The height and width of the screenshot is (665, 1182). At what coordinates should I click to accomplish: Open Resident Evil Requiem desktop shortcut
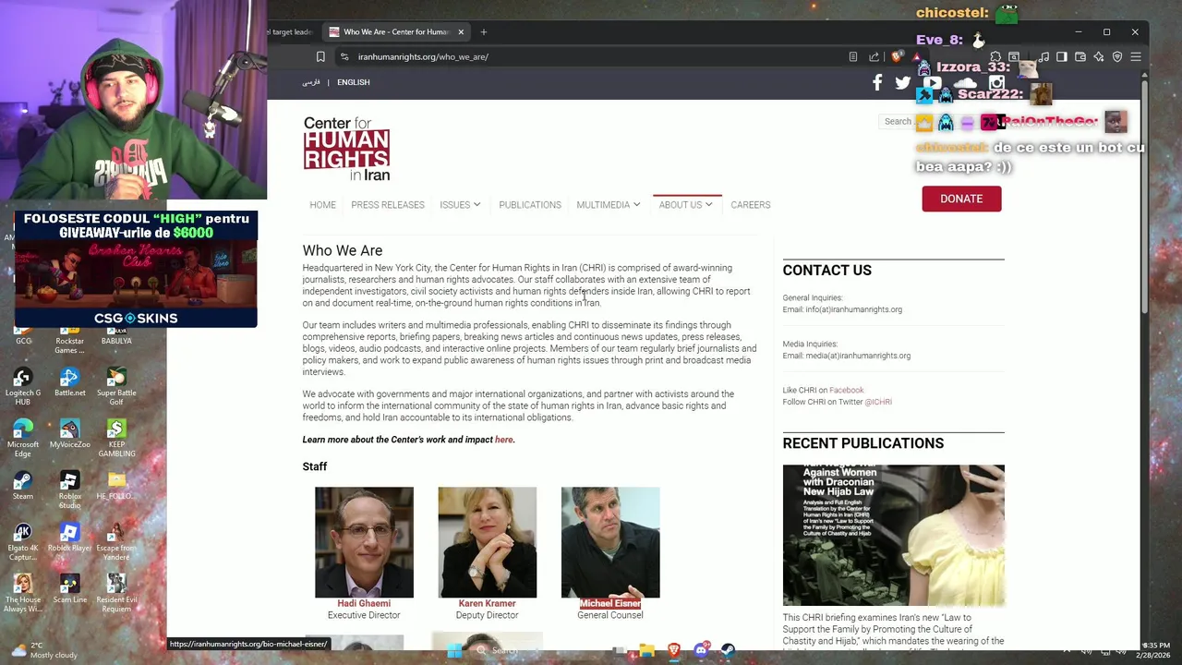coord(116,593)
